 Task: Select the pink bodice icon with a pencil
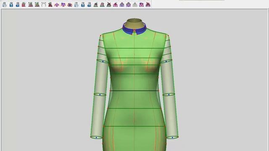[x=115, y=5]
